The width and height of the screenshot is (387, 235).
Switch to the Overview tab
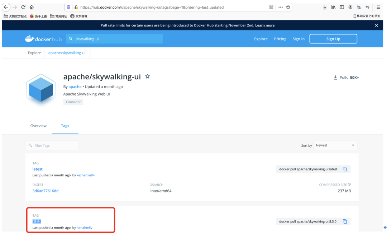tap(38, 126)
